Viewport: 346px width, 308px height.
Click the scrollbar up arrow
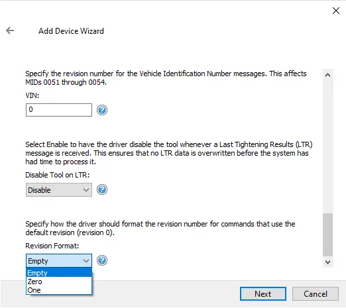pyautogui.click(x=327, y=75)
